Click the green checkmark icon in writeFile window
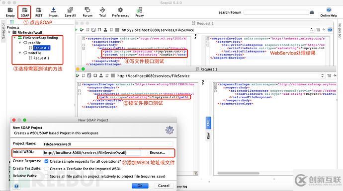The height and width of the screenshot is (191, 343). click(82, 30)
